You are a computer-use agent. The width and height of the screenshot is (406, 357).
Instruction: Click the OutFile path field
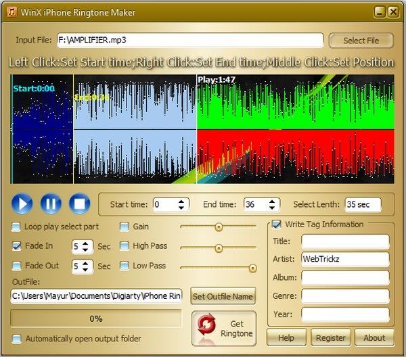tap(96, 296)
